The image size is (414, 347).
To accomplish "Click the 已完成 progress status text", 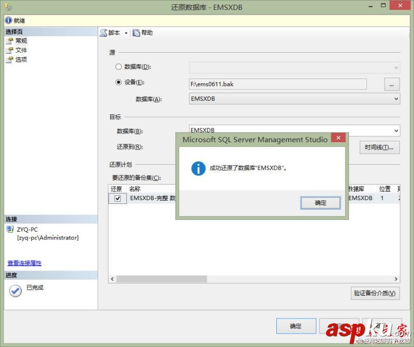I will coord(35,288).
